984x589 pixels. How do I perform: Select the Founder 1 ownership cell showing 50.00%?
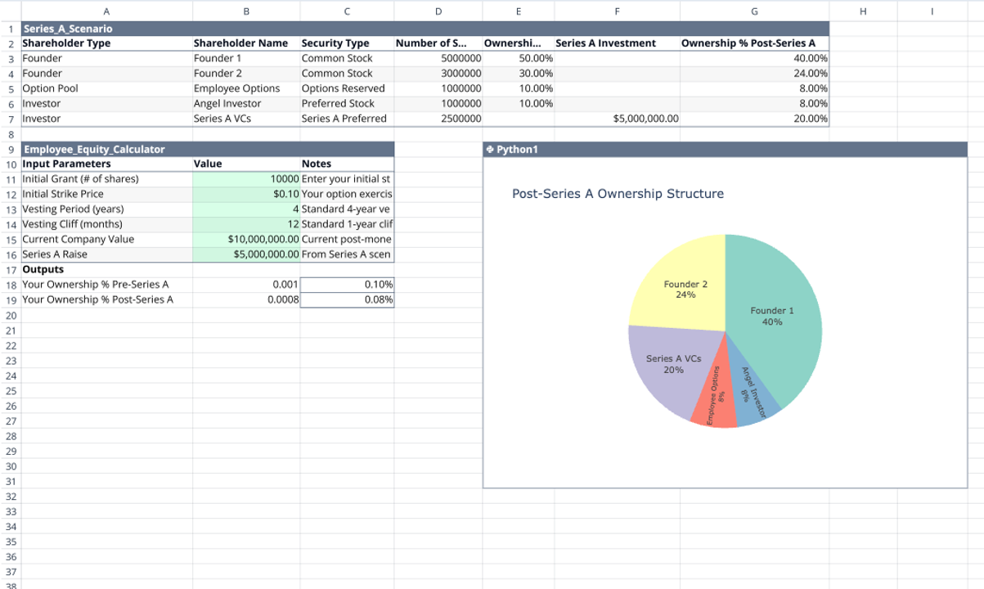pos(518,58)
